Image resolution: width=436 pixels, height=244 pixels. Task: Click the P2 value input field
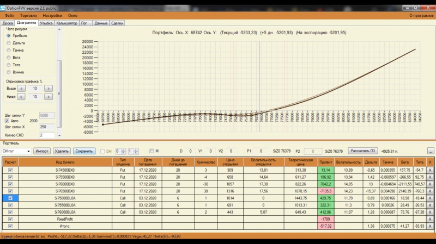coord(312,151)
